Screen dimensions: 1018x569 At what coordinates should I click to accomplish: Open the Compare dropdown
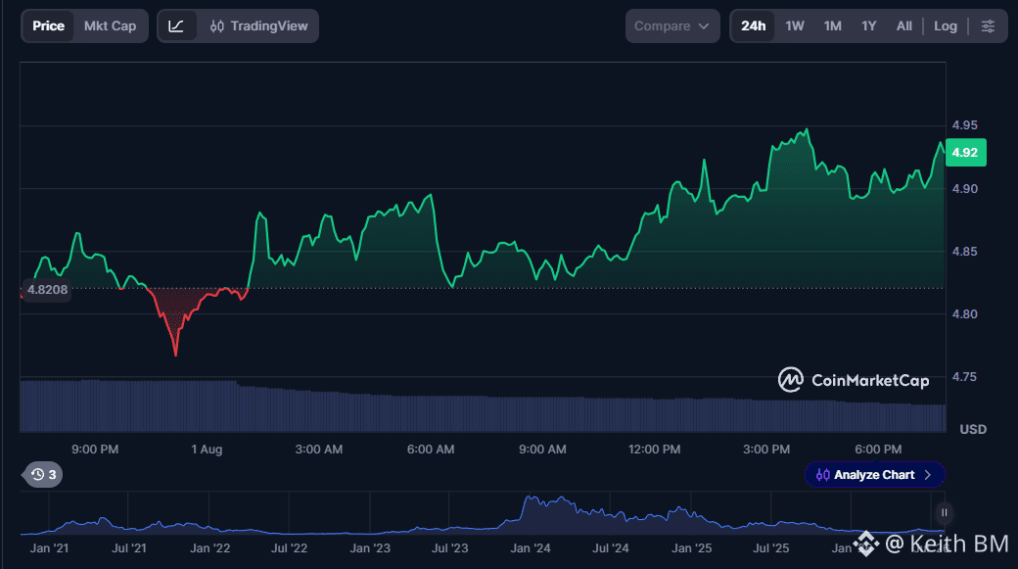[x=671, y=26]
